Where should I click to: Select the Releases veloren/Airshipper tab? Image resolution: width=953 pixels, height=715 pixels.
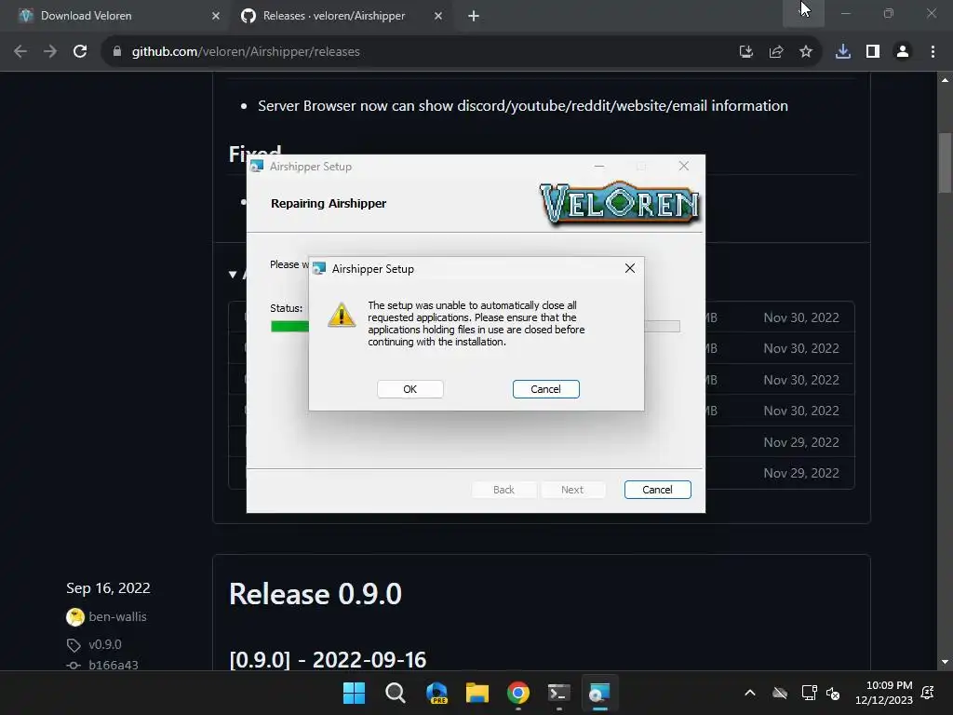341,16
